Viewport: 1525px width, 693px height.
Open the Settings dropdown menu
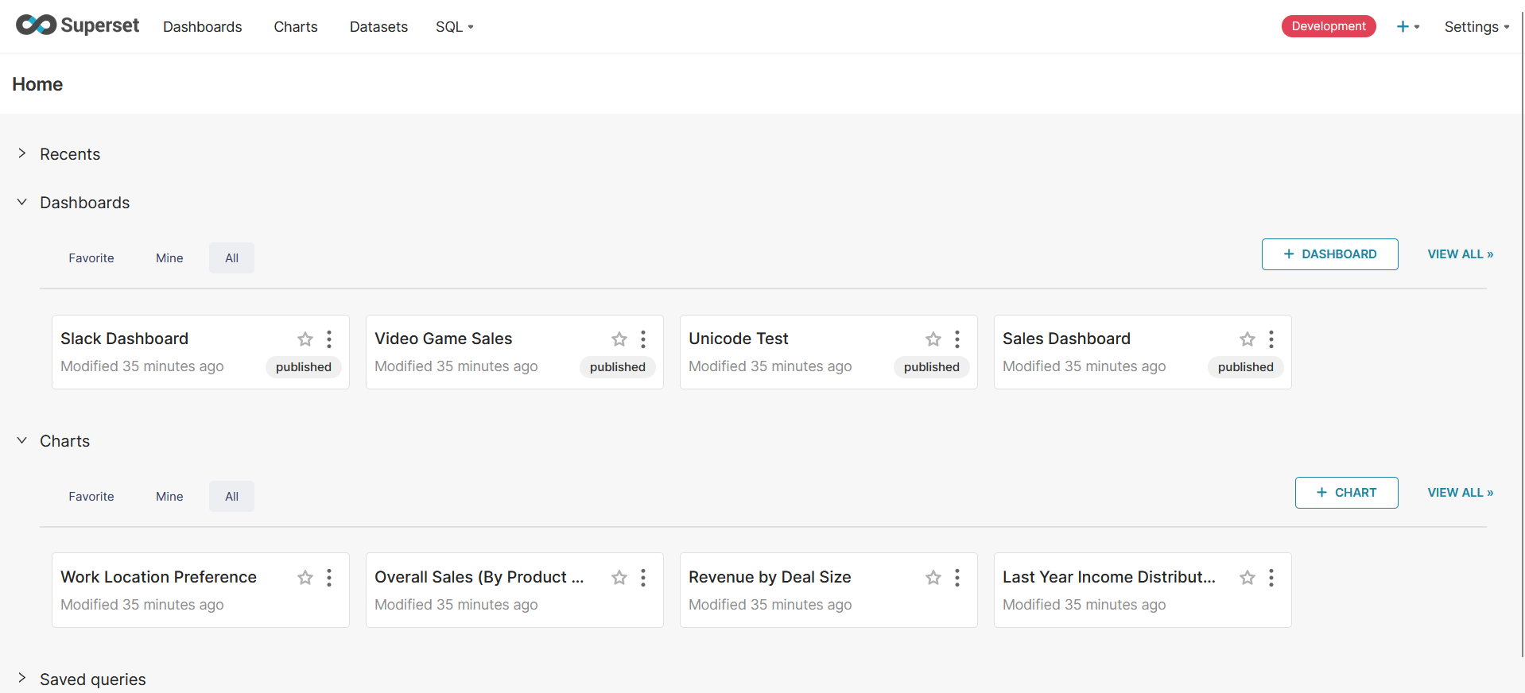click(x=1476, y=26)
